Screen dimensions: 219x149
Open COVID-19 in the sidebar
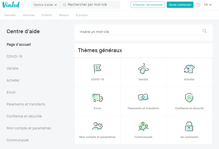14,56
